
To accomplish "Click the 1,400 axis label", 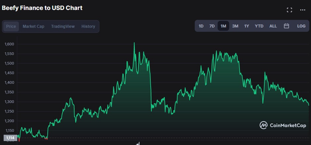I will (9, 82).
